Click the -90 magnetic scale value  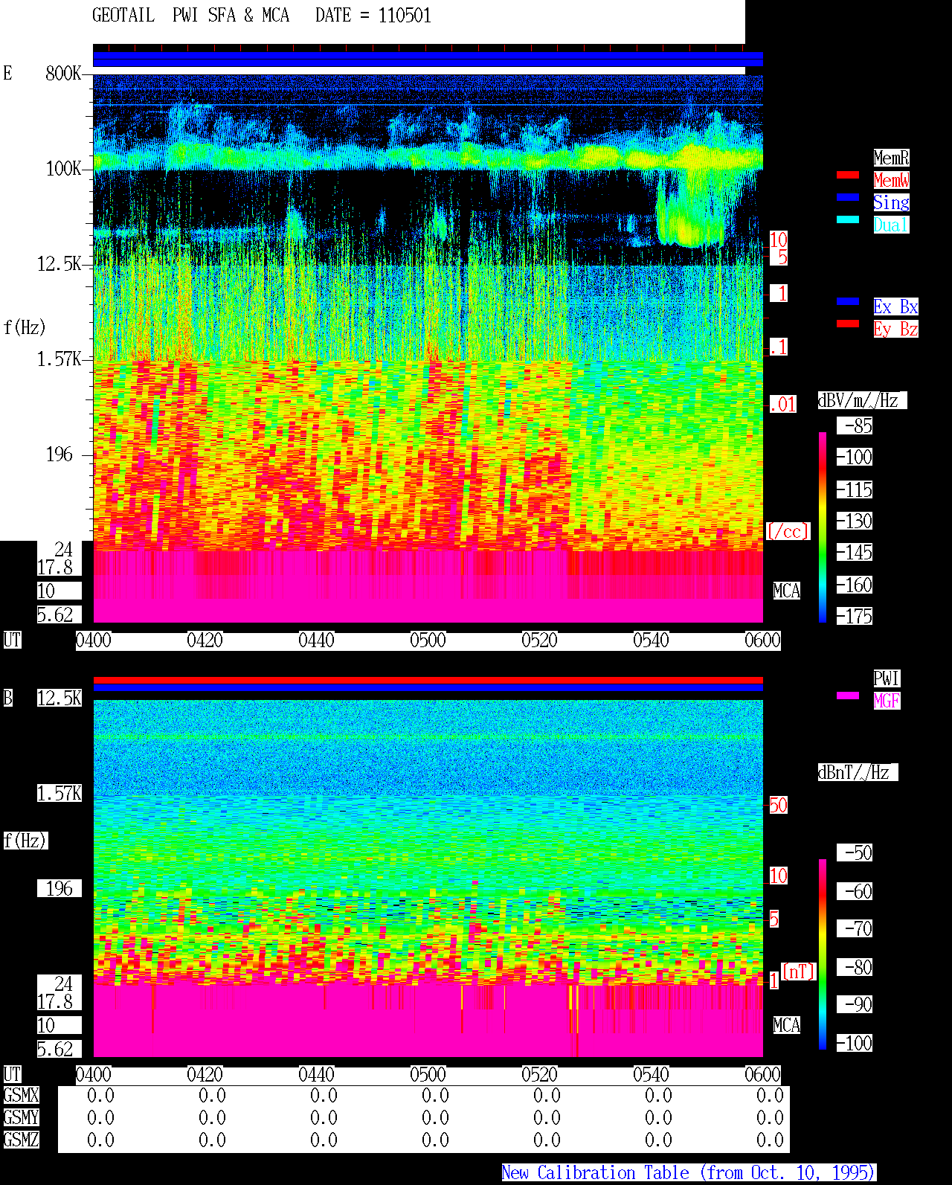[x=855, y=1004]
